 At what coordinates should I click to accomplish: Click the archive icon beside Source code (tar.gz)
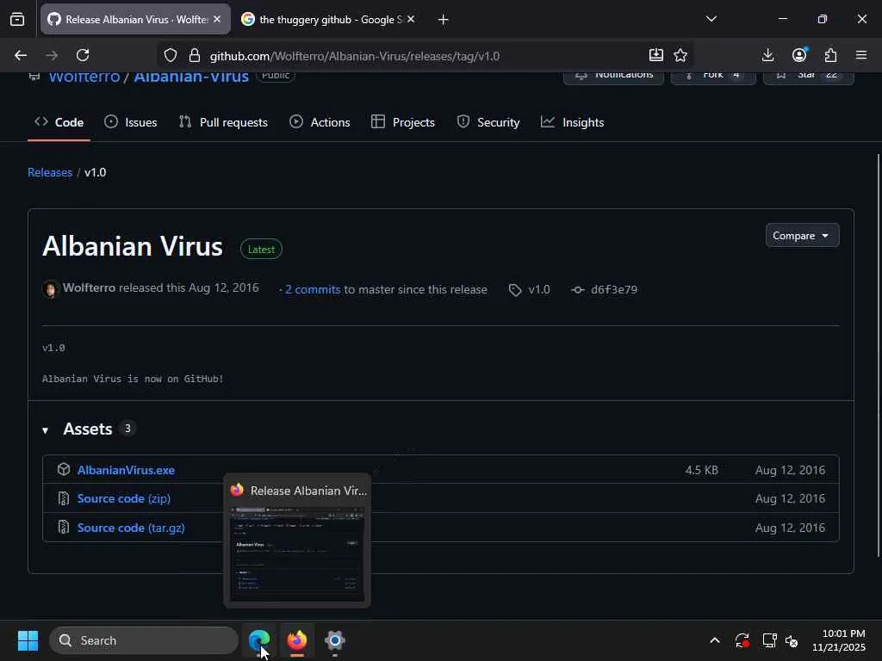click(64, 528)
